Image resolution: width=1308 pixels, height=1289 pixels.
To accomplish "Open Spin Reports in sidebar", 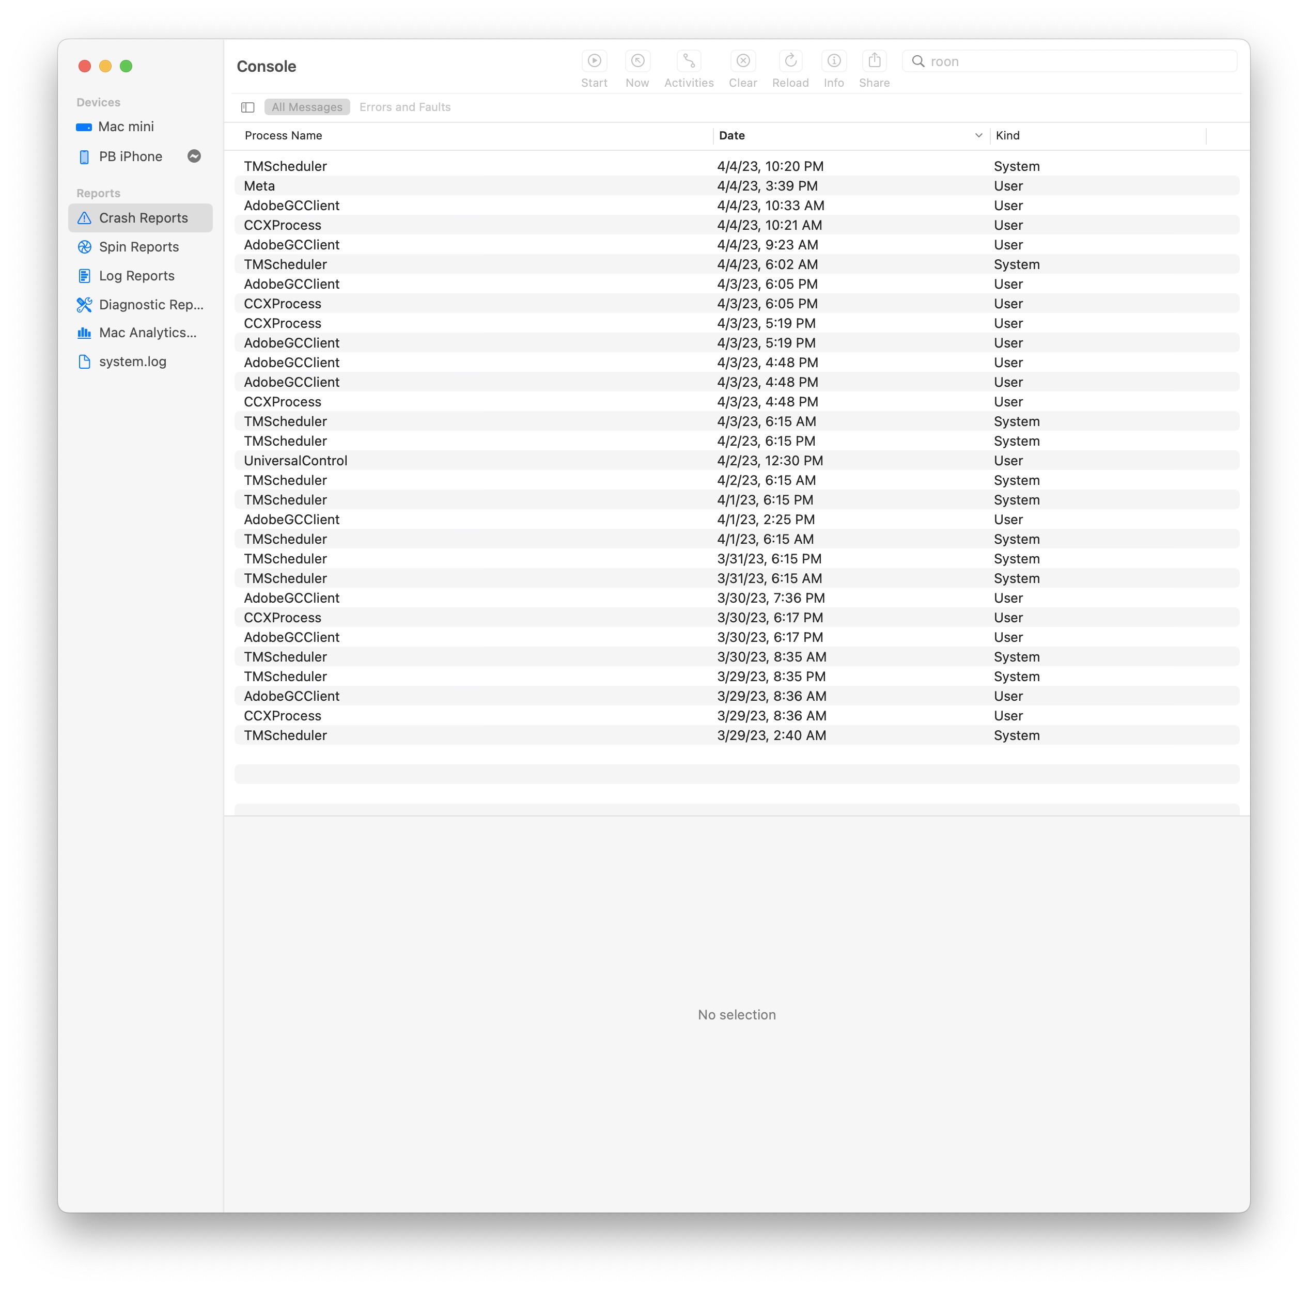I will pos(139,247).
